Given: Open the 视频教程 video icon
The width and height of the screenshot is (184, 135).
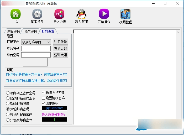Looking at the screenshot, I should pyautogui.click(x=125, y=14).
